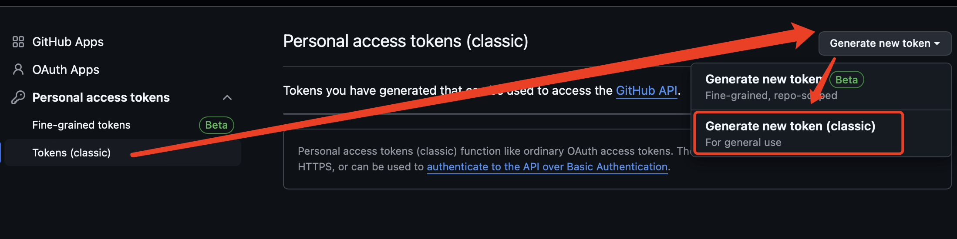Click the Beta badge in the dropdown menu
This screenshot has width=957, height=239.
click(846, 80)
